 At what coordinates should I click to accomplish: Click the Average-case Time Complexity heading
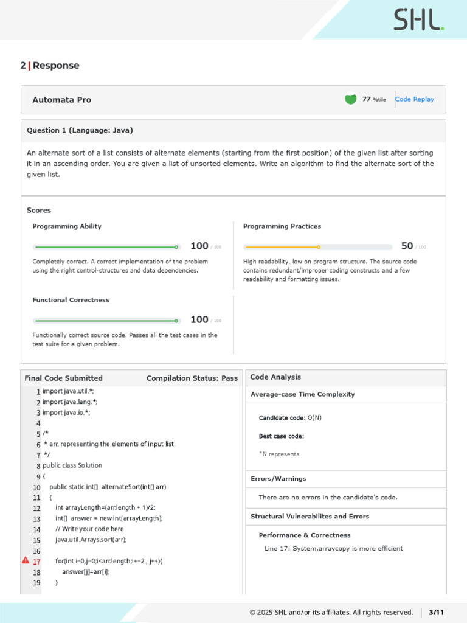tap(303, 394)
